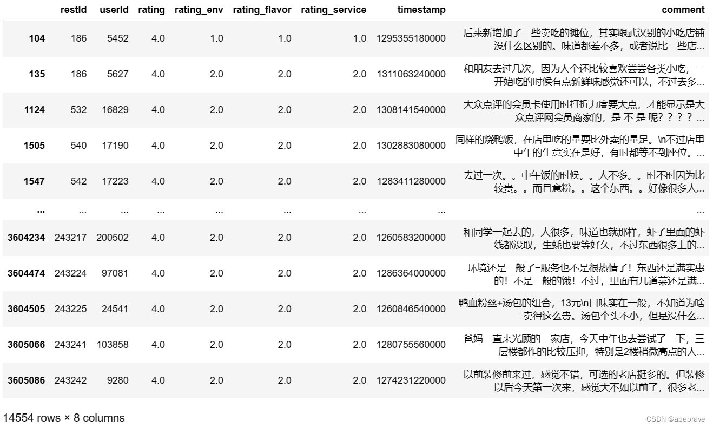The width and height of the screenshot is (713, 427).
Task: Click restId 186 in row 135
Action: [78, 74]
